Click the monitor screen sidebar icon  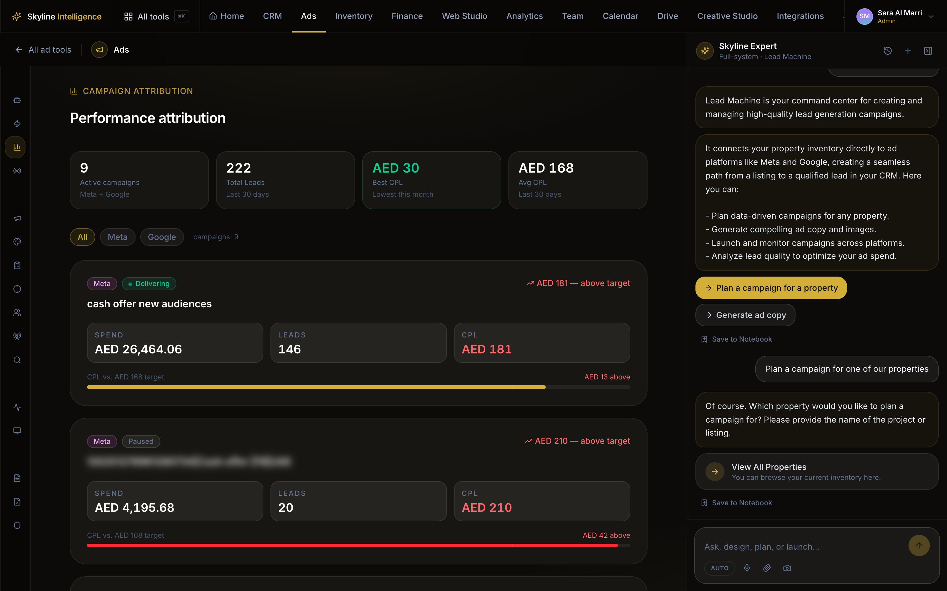[x=17, y=431]
